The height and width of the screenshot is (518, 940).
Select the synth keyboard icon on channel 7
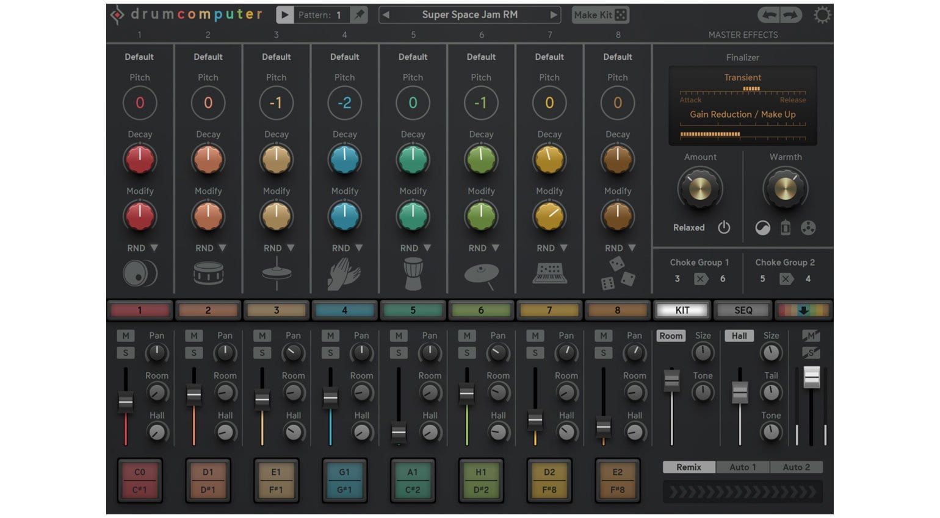(550, 273)
